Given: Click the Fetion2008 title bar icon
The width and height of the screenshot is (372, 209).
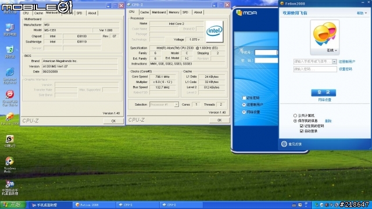Looking at the screenshot, I should tap(282, 3).
